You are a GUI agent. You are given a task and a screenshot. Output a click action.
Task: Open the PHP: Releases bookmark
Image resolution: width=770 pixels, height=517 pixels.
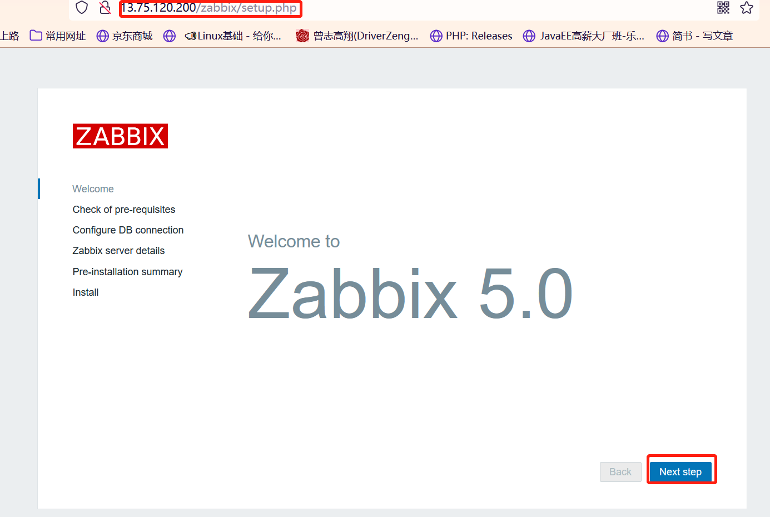click(471, 36)
